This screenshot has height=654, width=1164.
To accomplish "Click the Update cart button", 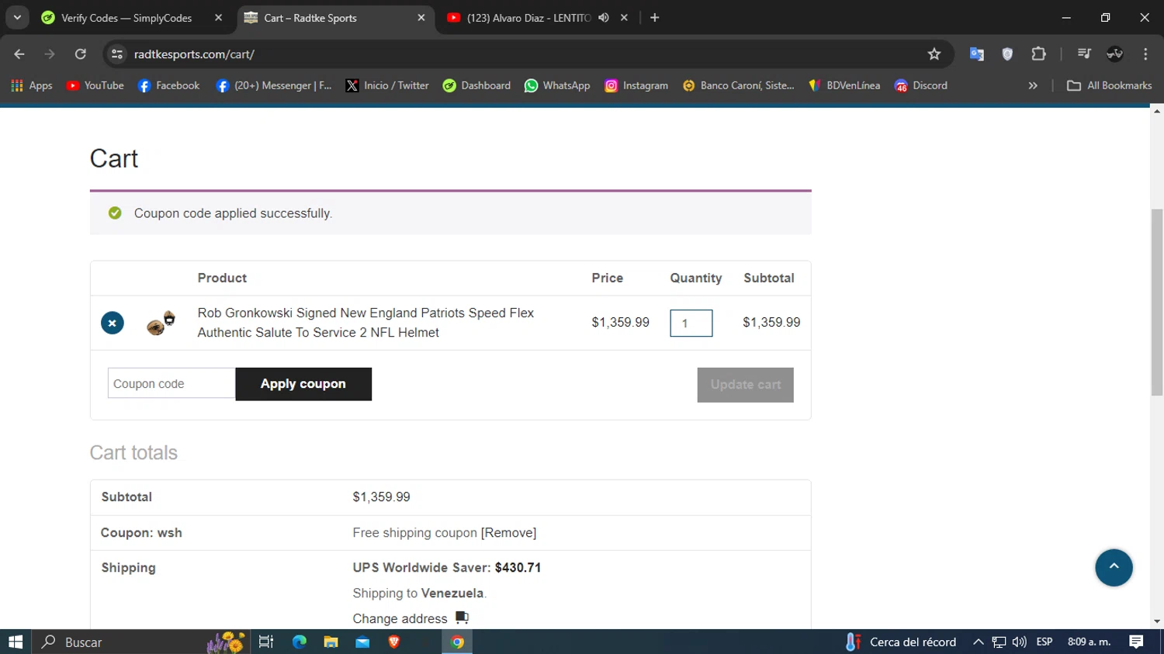I will point(745,385).
